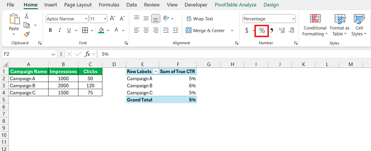Click Insert Function fx icon

tap(88, 54)
